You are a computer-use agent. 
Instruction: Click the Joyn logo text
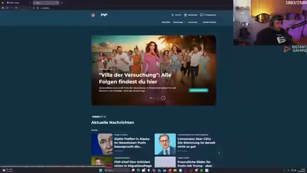[x=104, y=15]
